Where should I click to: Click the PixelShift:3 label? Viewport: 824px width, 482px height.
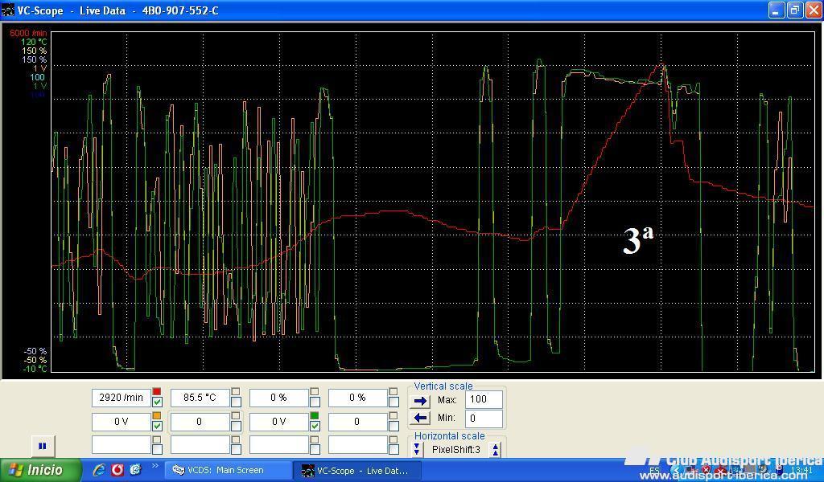click(x=456, y=450)
